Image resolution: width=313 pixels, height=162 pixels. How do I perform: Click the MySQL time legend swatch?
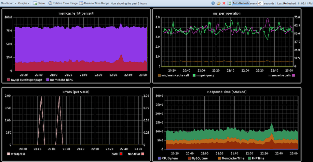(189, 158)
